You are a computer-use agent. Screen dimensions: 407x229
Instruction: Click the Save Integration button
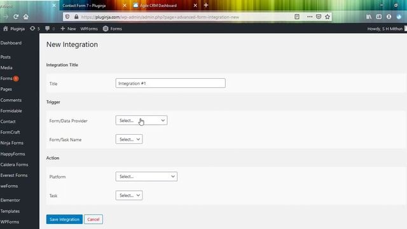[64, 219]
